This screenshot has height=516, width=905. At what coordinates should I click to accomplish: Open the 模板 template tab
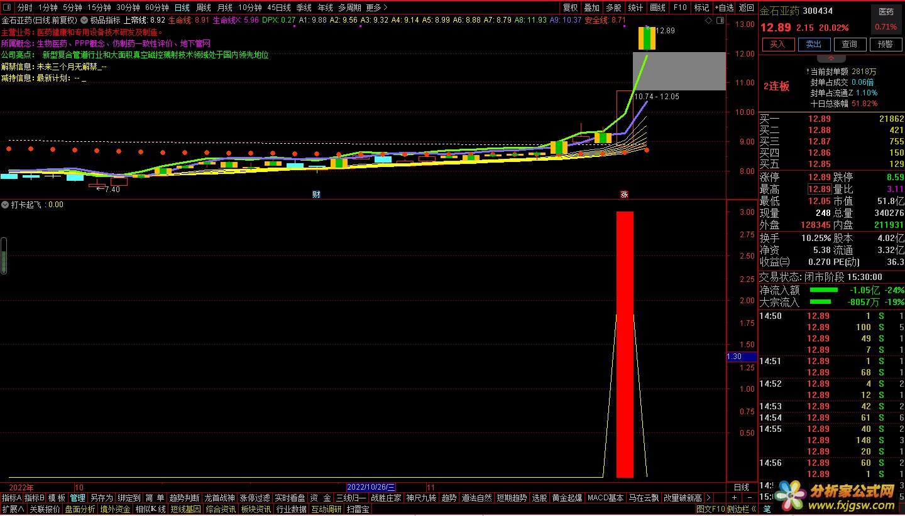pos(57,498)
